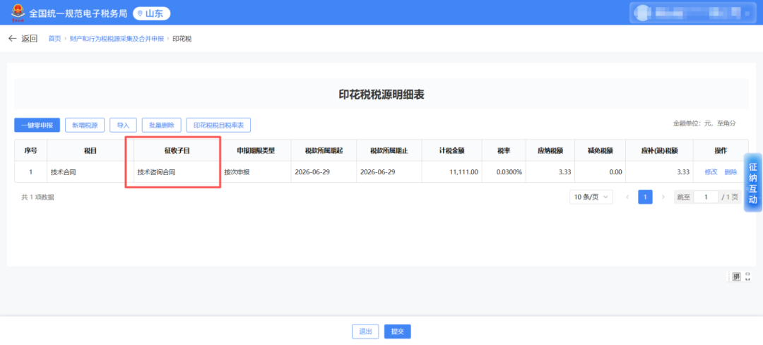This screenshot has width=763, height=345.
Task: Click the 全国统一规范电子税务局 title
Action: 78,13
